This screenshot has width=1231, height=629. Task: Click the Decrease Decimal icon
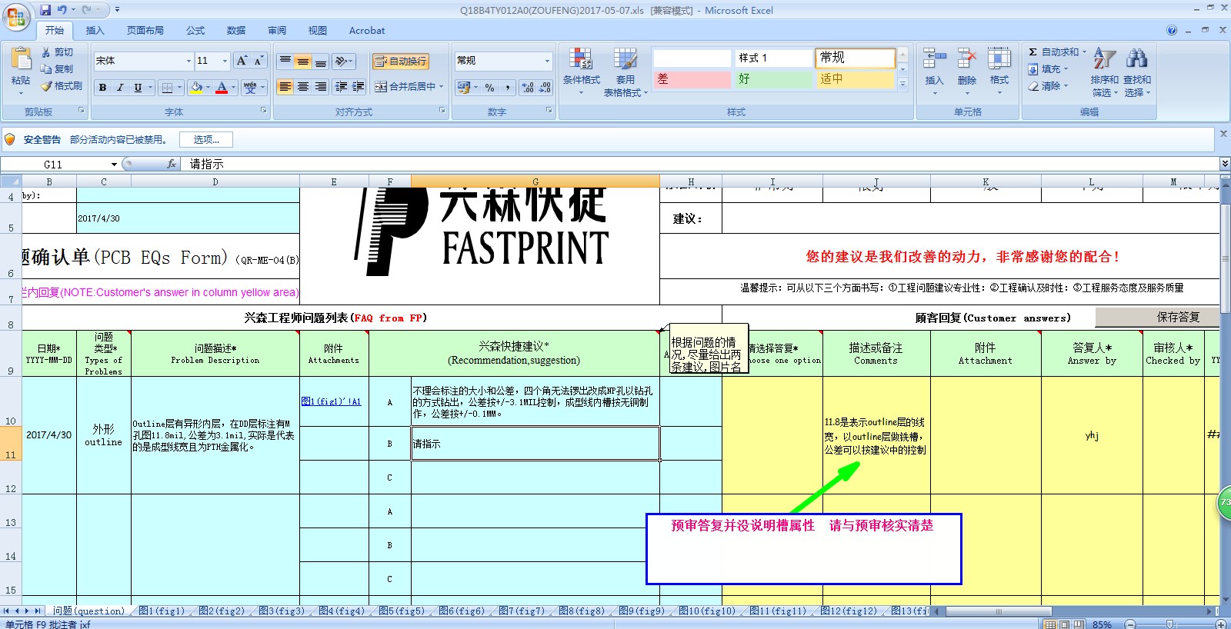click(x=545, y=88)
